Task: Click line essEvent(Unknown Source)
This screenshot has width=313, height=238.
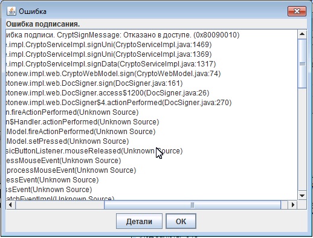Action: coord(53,180)
